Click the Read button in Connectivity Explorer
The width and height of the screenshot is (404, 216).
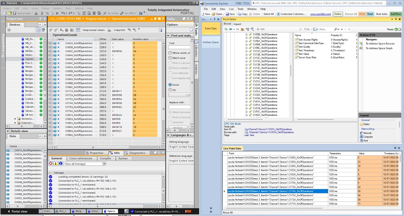pyautogui.click(x=370, y=14)
